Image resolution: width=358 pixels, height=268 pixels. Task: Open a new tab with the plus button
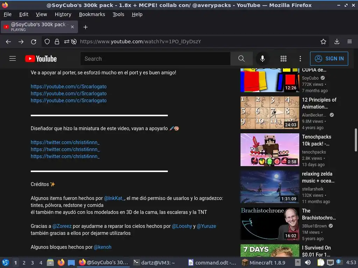[85, 27]
